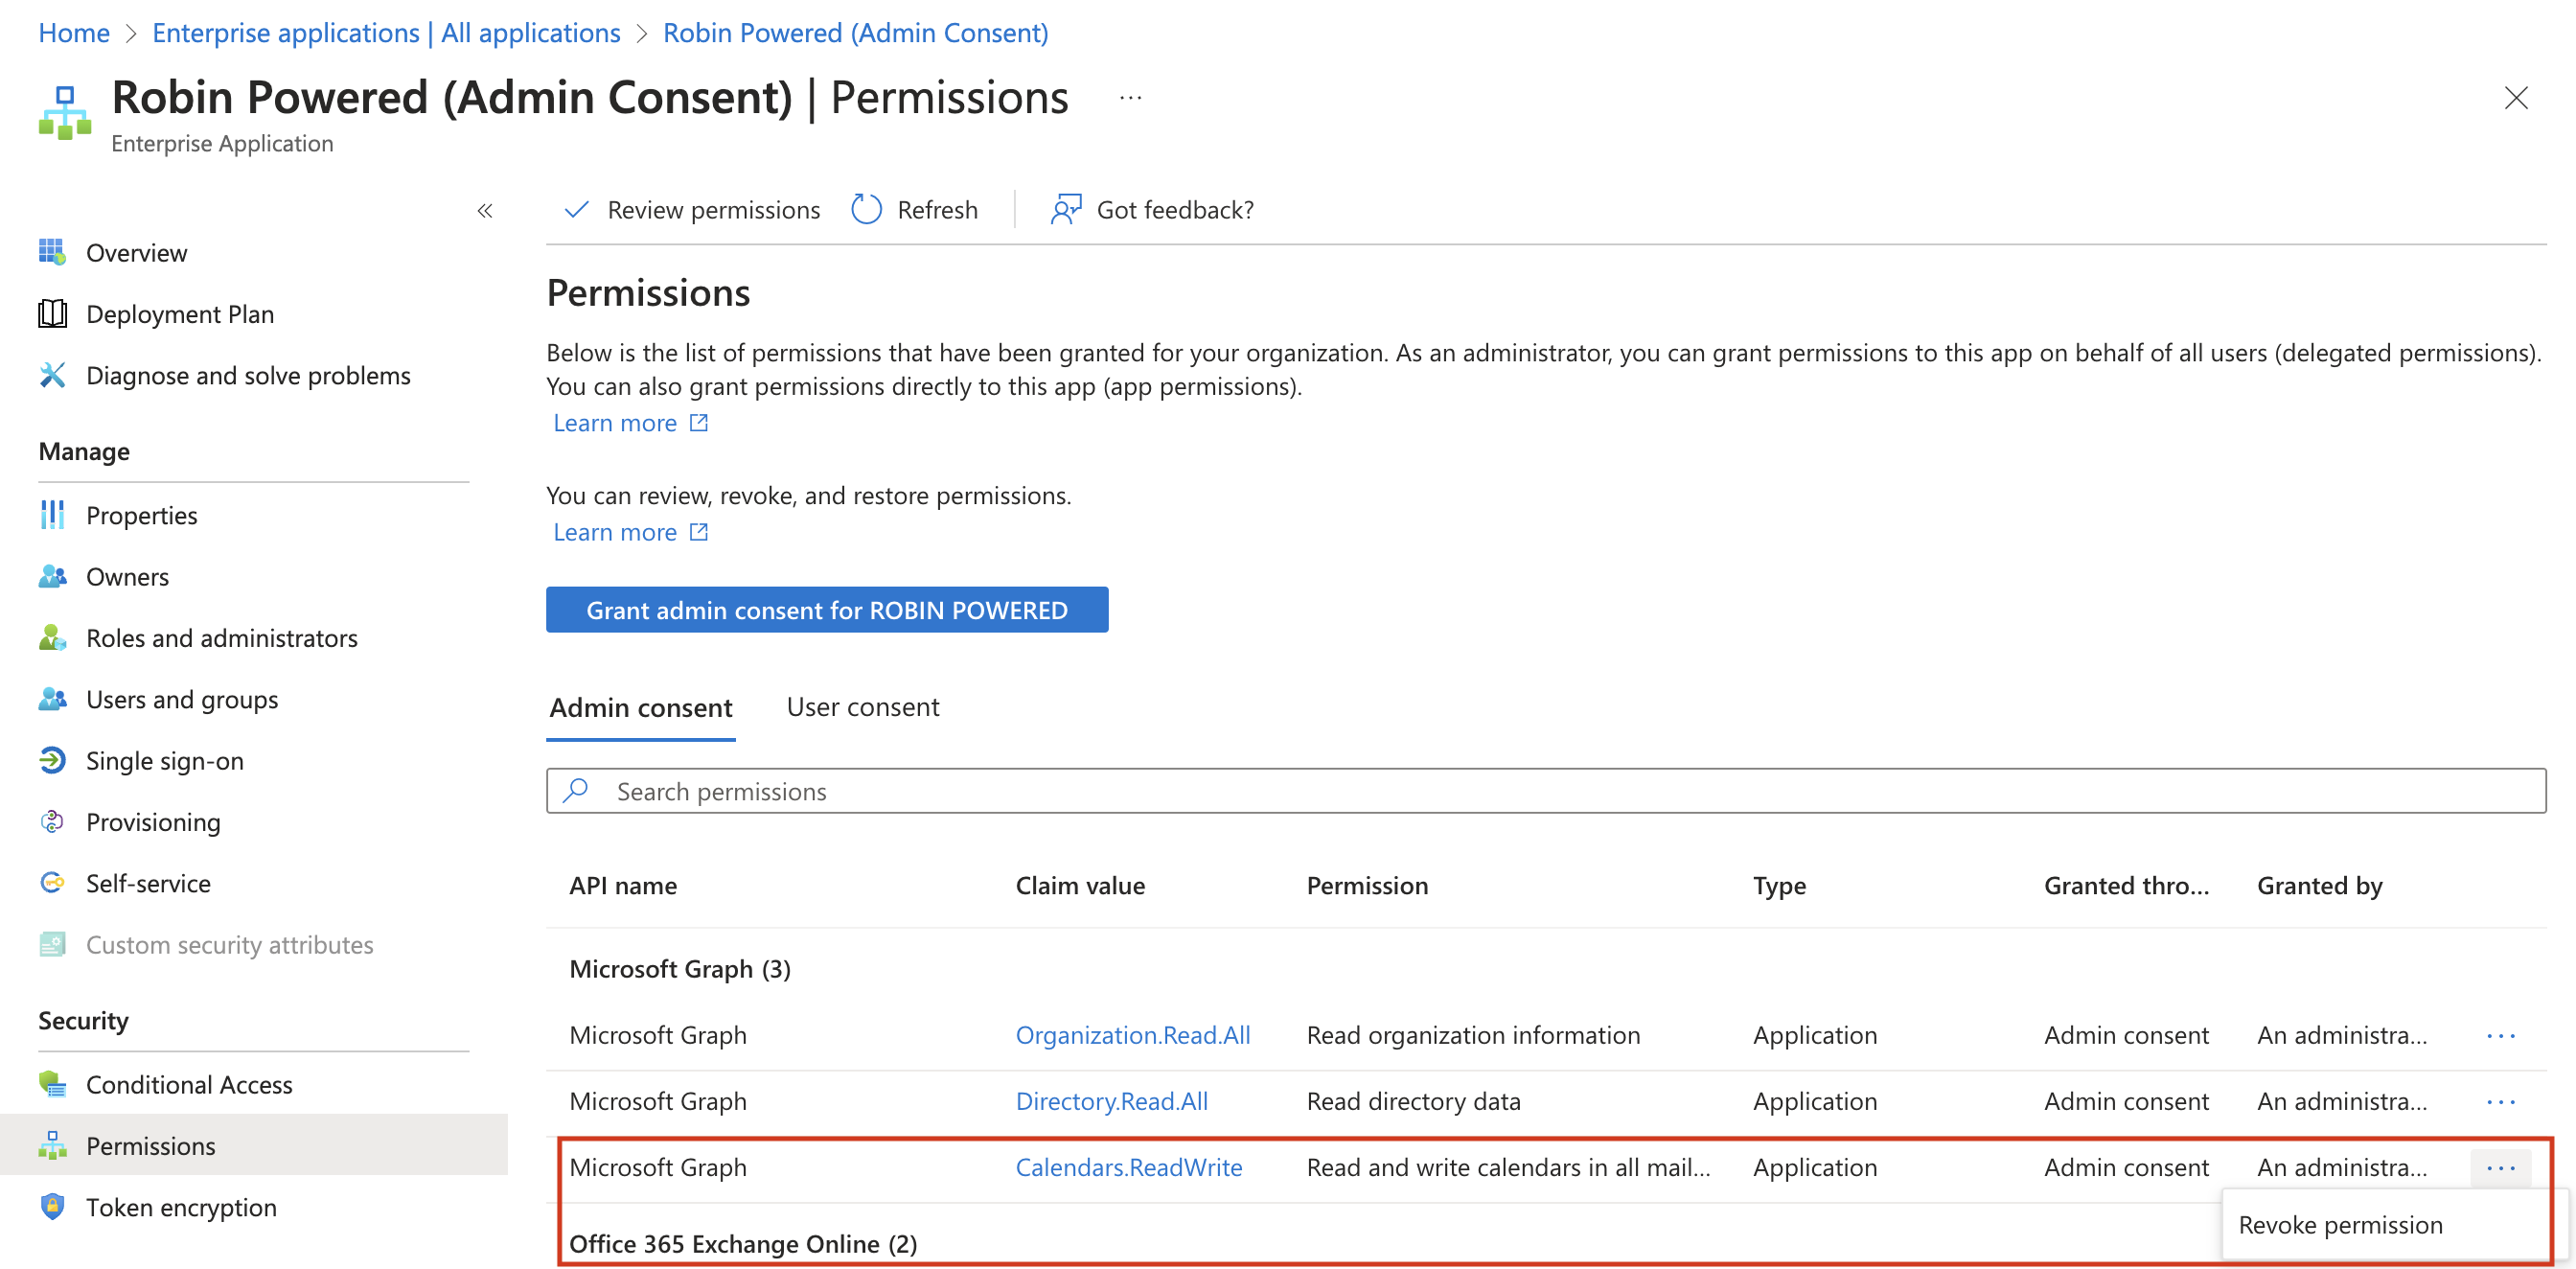This screenshot has width=2576, height=1269.
Task: Click the Deployment Plan book icon
Action: tap(52, 313)
